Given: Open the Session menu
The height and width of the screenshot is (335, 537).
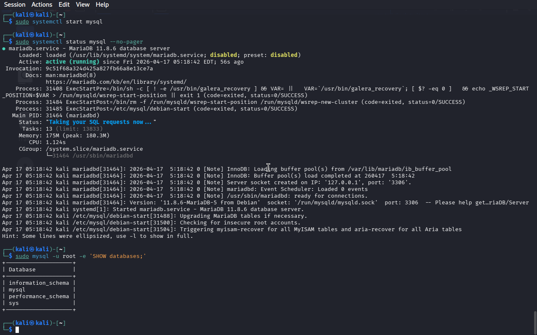Looking at the screenshot, I should pos(15,5).
